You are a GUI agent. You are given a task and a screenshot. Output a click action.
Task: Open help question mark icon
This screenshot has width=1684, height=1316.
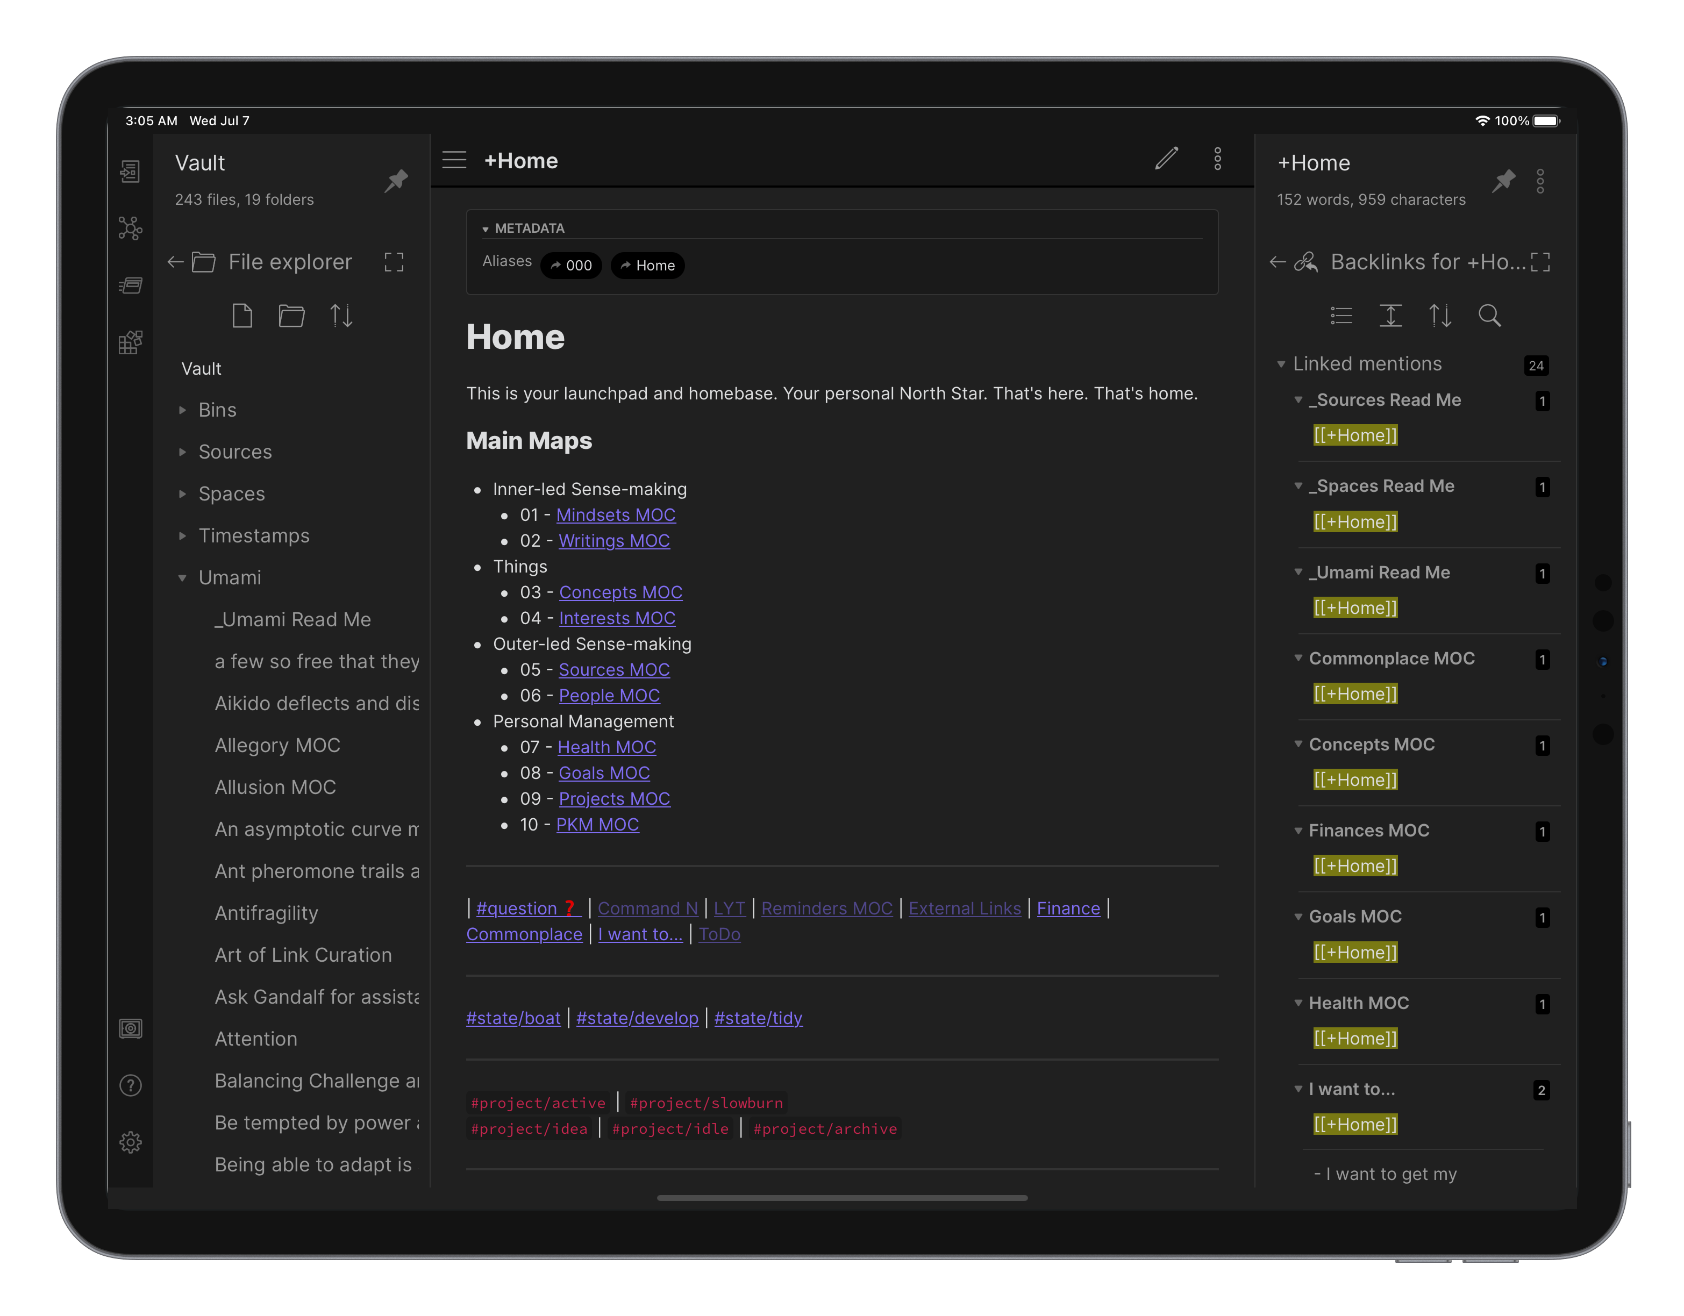(x=130, y=1085)
